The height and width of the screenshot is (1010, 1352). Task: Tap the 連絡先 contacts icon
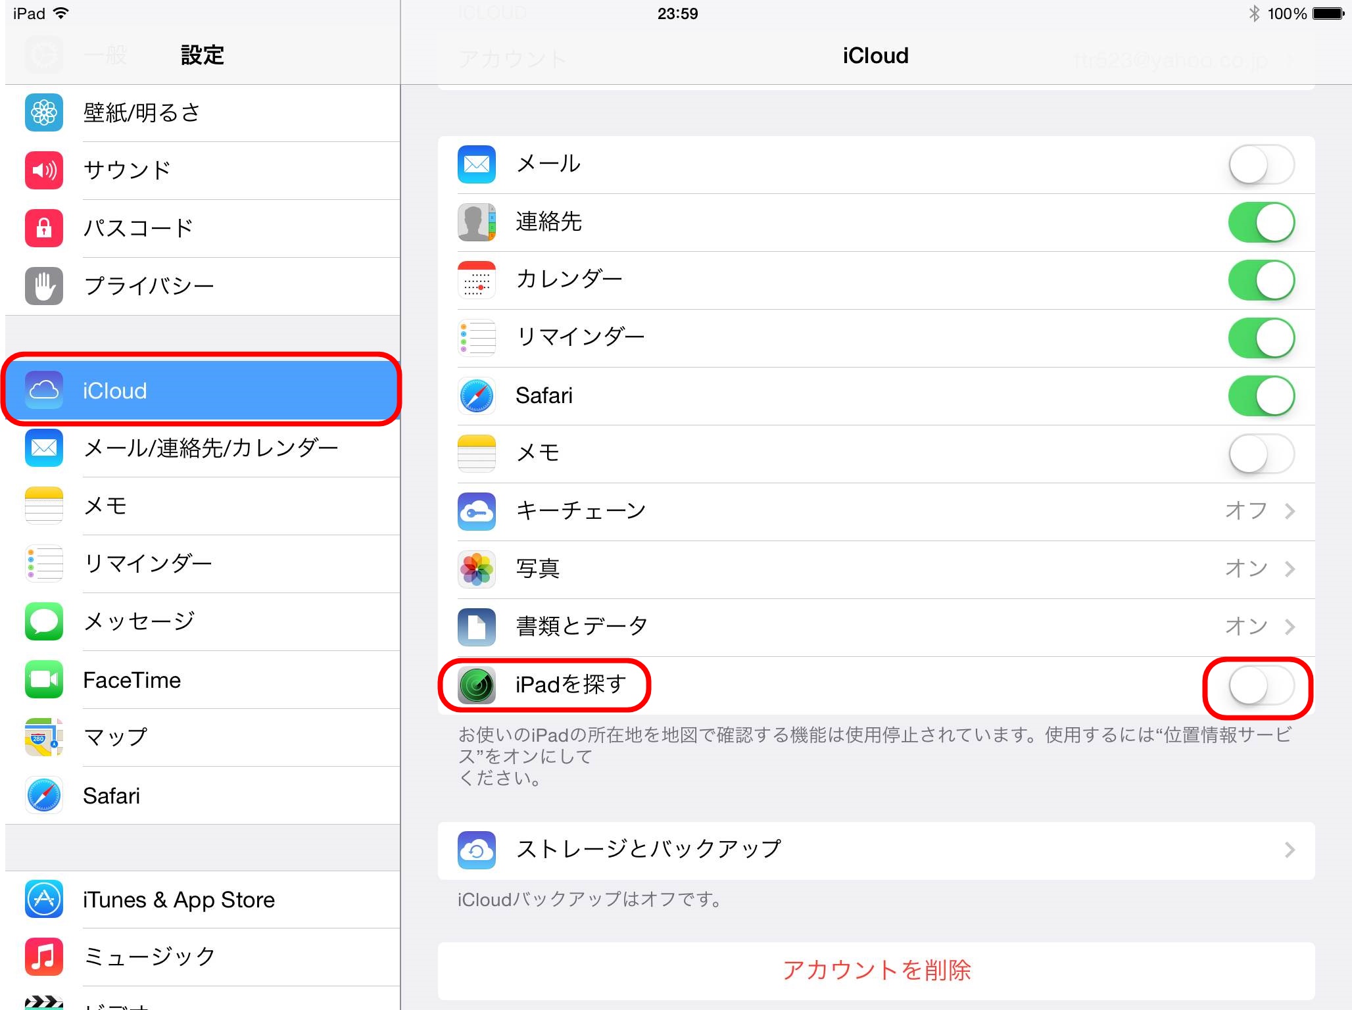click(x=477, y=222)
